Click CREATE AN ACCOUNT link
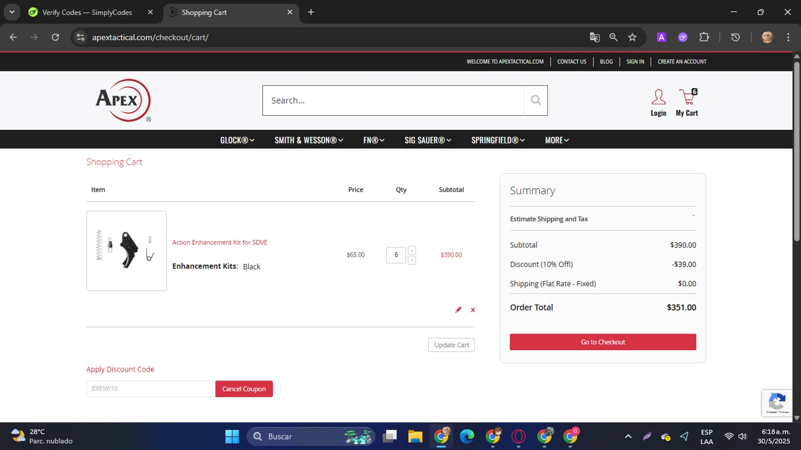The width and height of the screenshot is (801, 450). coord(682,61)
